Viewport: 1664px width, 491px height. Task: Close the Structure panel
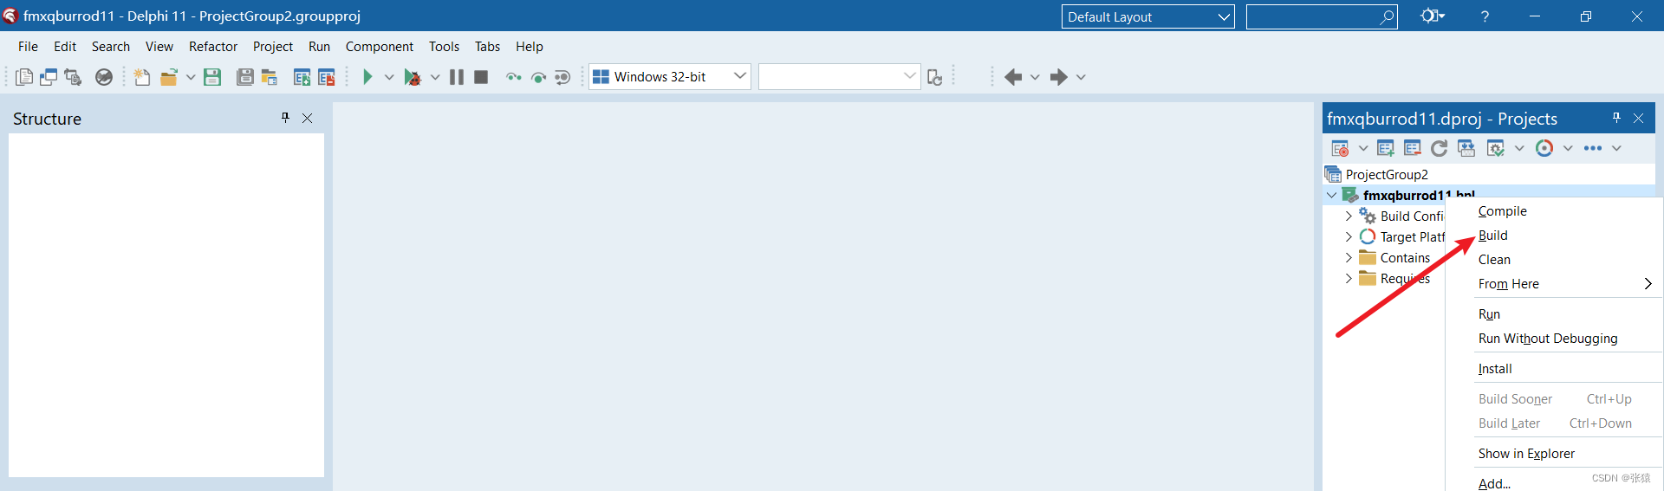pos(307,118)
